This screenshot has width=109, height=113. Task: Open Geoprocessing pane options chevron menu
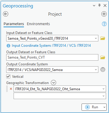(x=94, y=6)
